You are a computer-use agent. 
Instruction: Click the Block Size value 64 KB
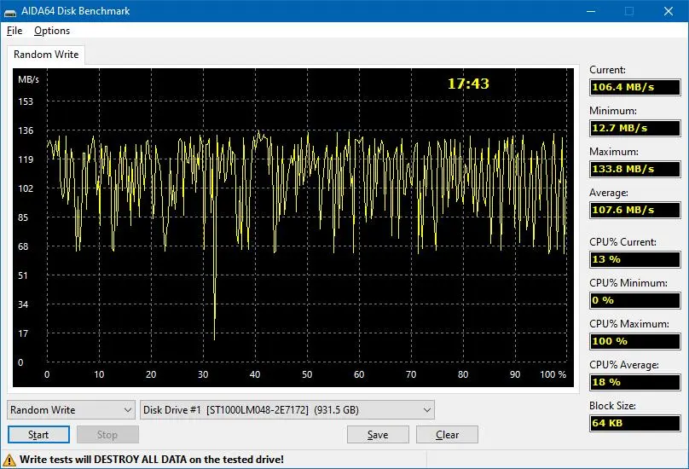click(635, 423)
